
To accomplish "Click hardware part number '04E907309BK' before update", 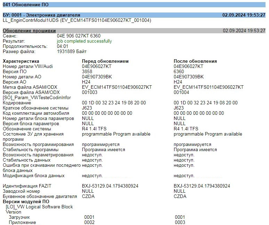I will (97, 77).
